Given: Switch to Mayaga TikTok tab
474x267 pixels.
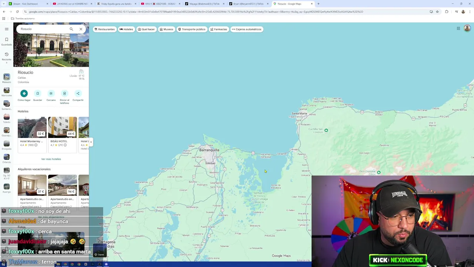Looking at the screenshot, I should point(204,4).
